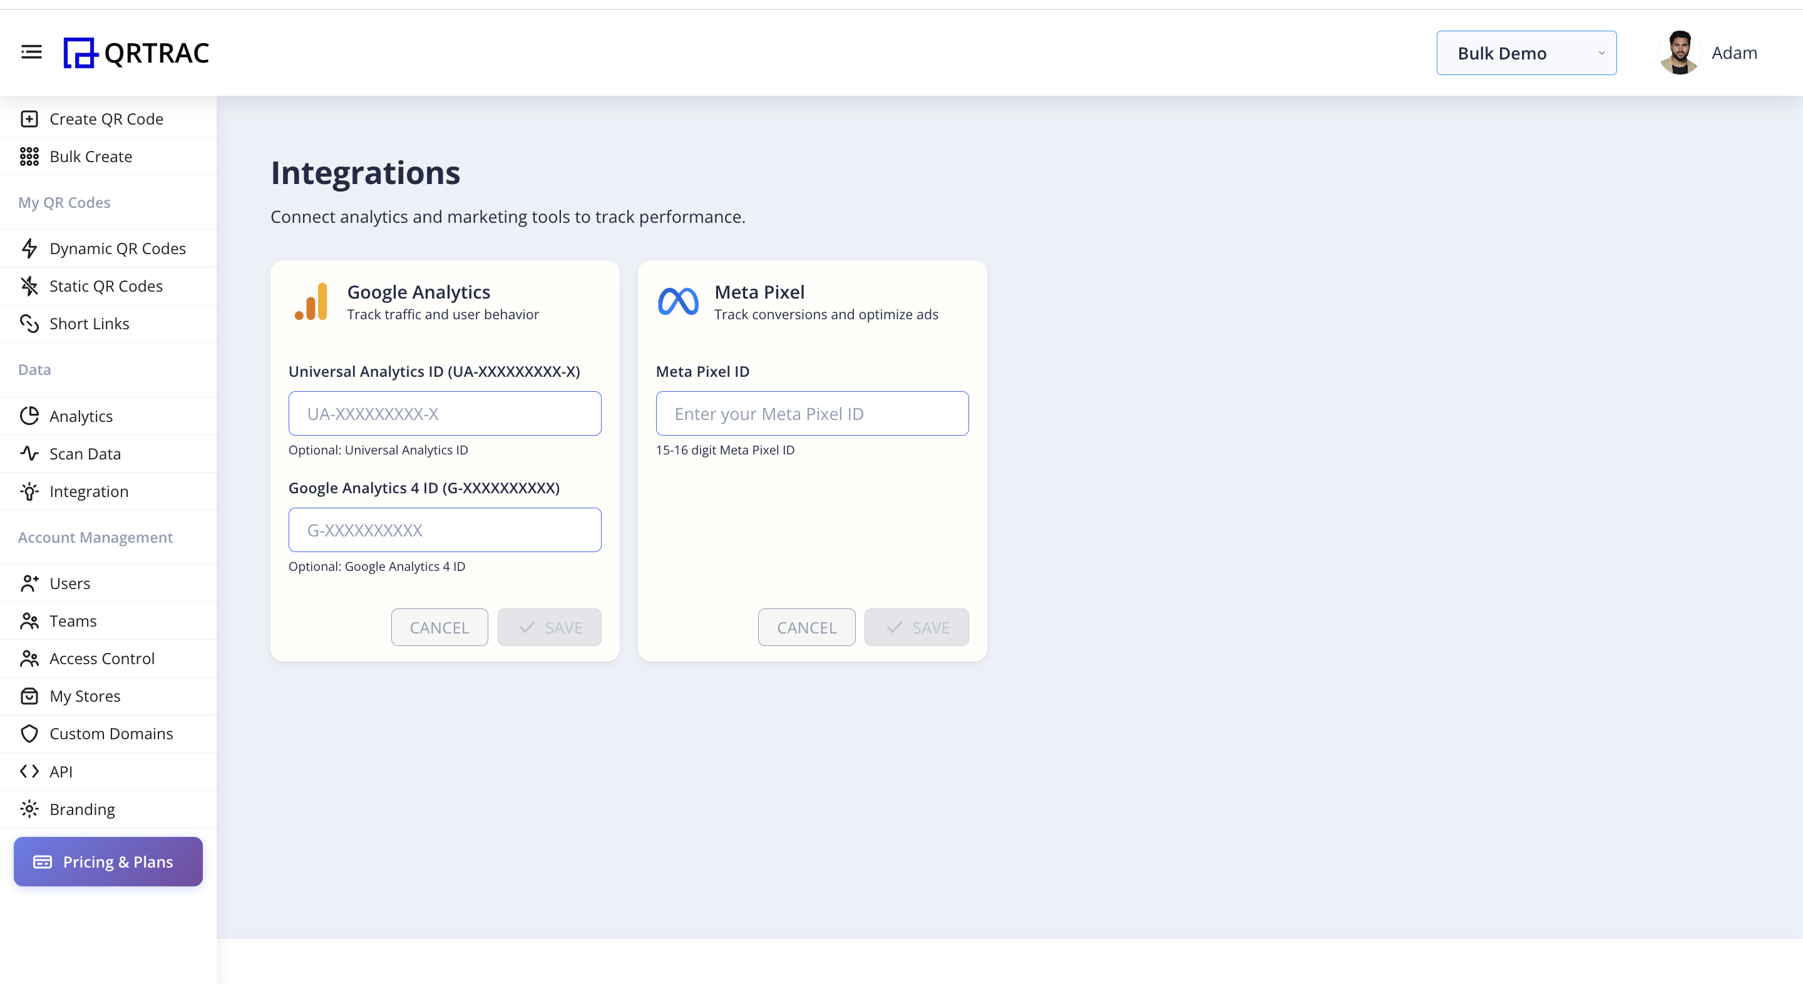Select the API code brackets icon
The image size is (1803, 984).
[x=29, y=771]
